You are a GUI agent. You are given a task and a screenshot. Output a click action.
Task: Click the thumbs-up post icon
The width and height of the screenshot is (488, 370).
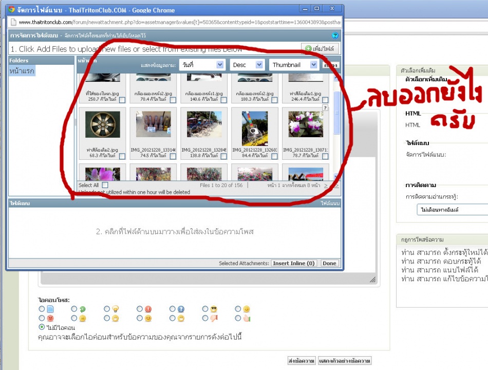[x=247, y=318]
